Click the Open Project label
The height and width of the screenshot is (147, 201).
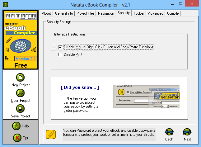click(21, 101)
